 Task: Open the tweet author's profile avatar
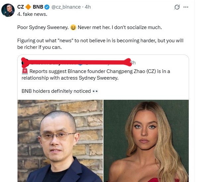click(8, 10)
